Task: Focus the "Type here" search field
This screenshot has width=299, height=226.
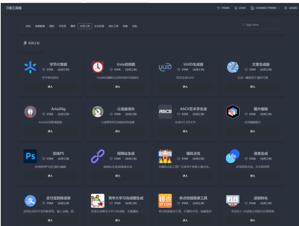Action: pos(261,25)
